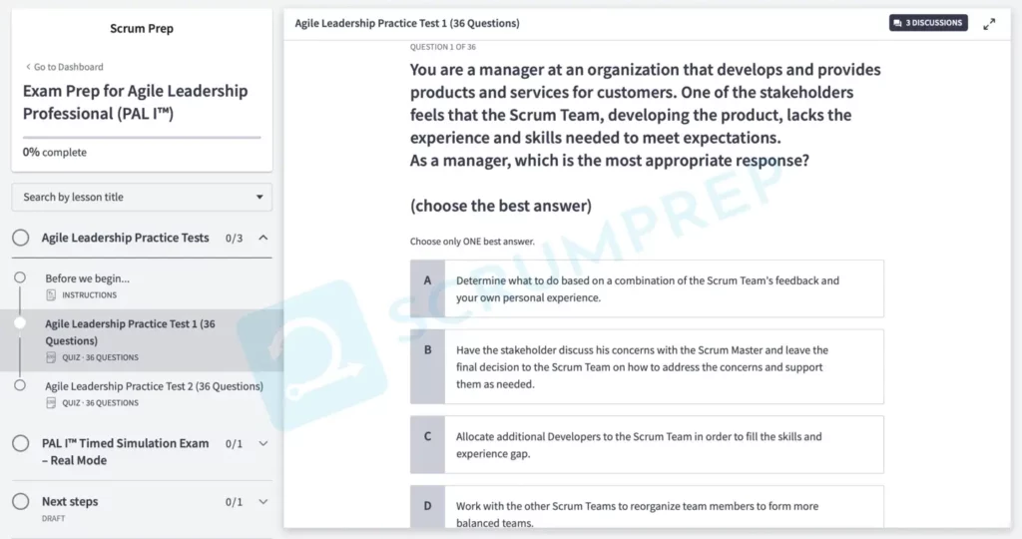
Task: Toggle completion circle for Agile Leadership Practice Tests
Action: click(21, 238)
